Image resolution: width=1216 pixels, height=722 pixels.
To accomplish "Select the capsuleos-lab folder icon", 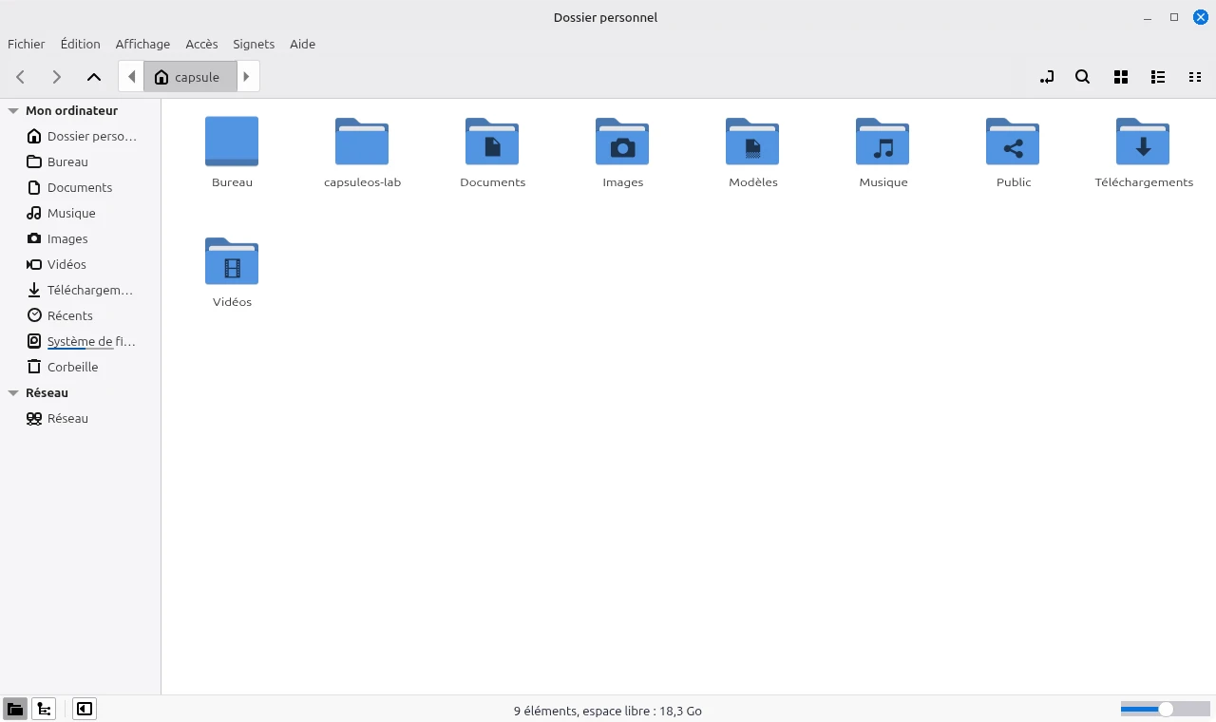I will (x=362, y=141).
